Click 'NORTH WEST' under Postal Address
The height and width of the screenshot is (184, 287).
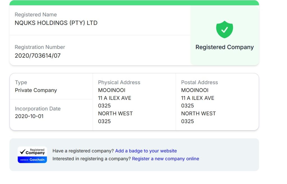(198, 114)
